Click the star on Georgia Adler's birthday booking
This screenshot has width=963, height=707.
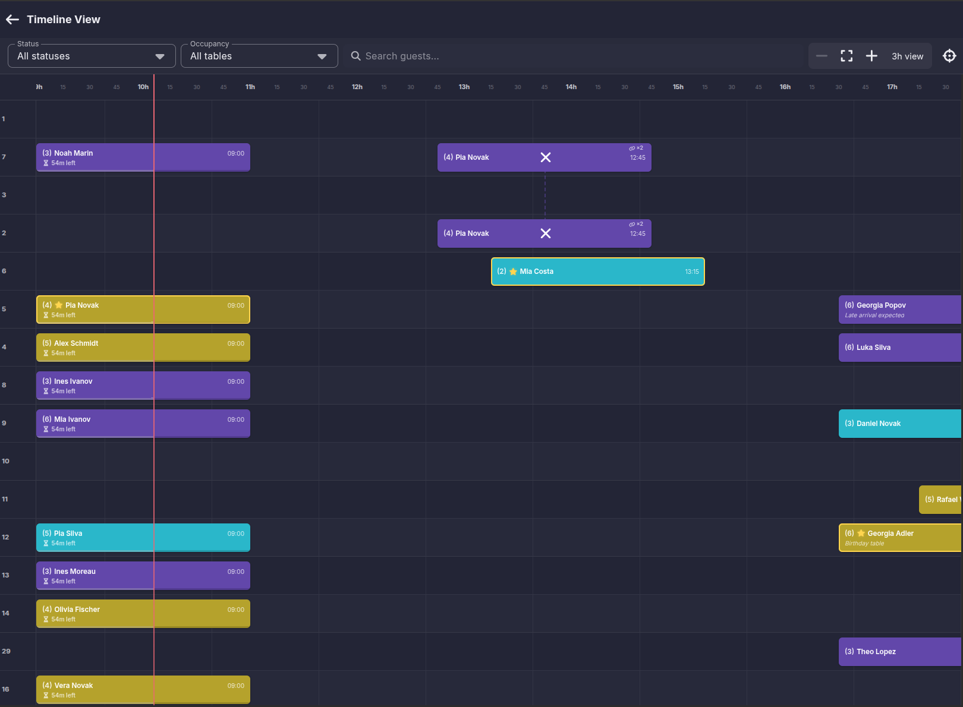(860, 533)
